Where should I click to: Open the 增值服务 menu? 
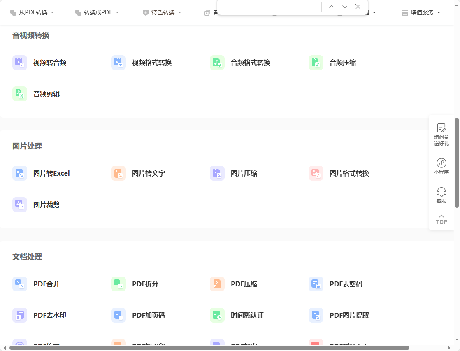421,12
